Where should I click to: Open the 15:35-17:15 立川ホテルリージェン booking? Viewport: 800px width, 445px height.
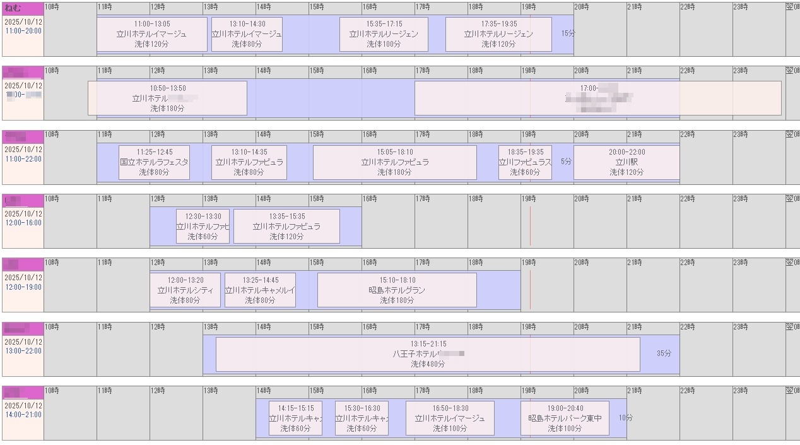coord(384,34)
